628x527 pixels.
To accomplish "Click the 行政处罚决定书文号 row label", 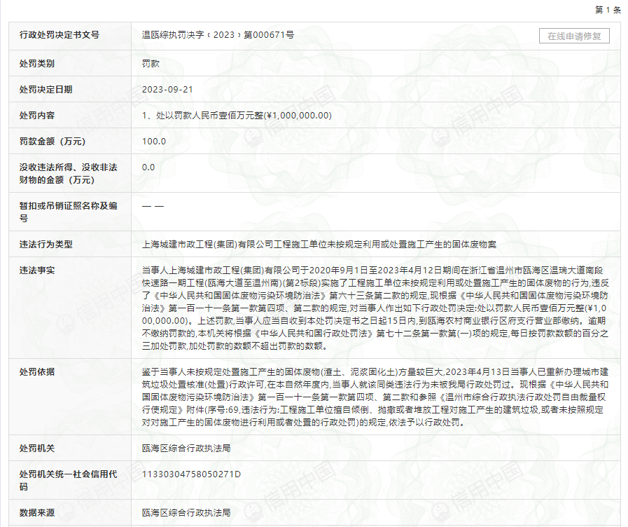I will click(x=60, y=35).
